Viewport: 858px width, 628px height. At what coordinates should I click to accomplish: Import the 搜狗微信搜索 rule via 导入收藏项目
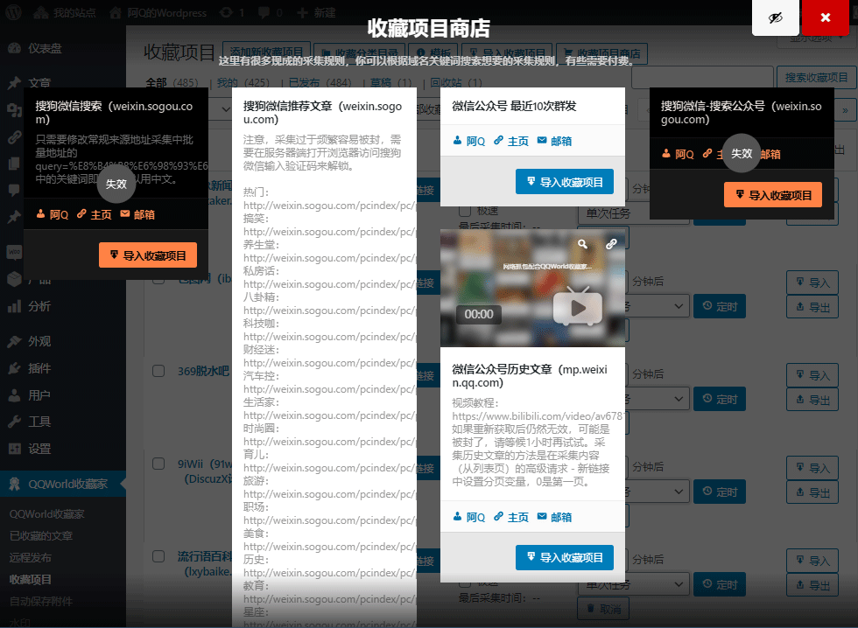point(148,255)
